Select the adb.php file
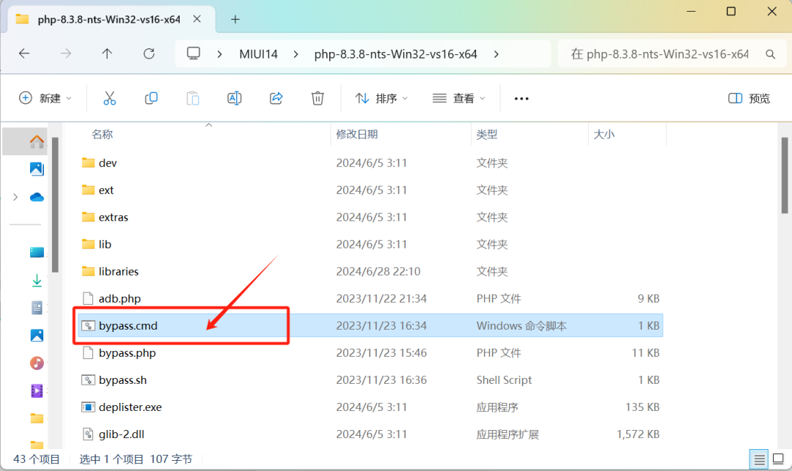The height and width of the screenshot is (471, 792). [370, 299]
